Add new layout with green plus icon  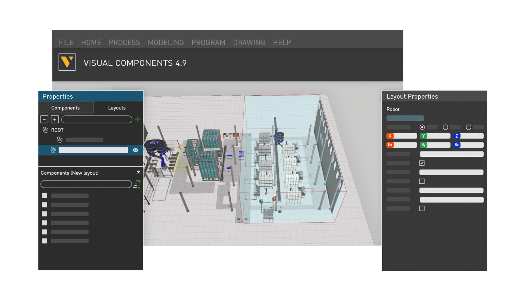point(138,119)
